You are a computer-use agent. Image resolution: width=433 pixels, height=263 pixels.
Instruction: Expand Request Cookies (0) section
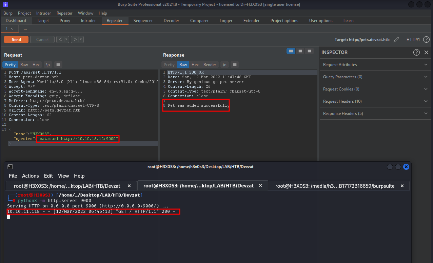click(x=376, y=89)
